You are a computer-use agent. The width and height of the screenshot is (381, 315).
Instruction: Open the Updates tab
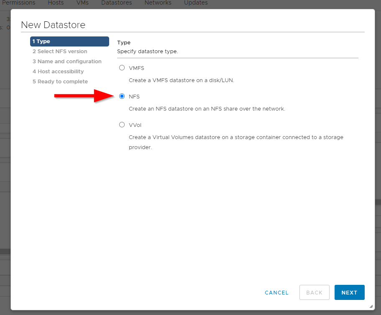196,3
